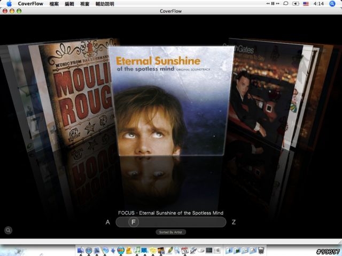Click the Sorted By Artist button
This screenshot has width=342, height=256.
(170, 233)
